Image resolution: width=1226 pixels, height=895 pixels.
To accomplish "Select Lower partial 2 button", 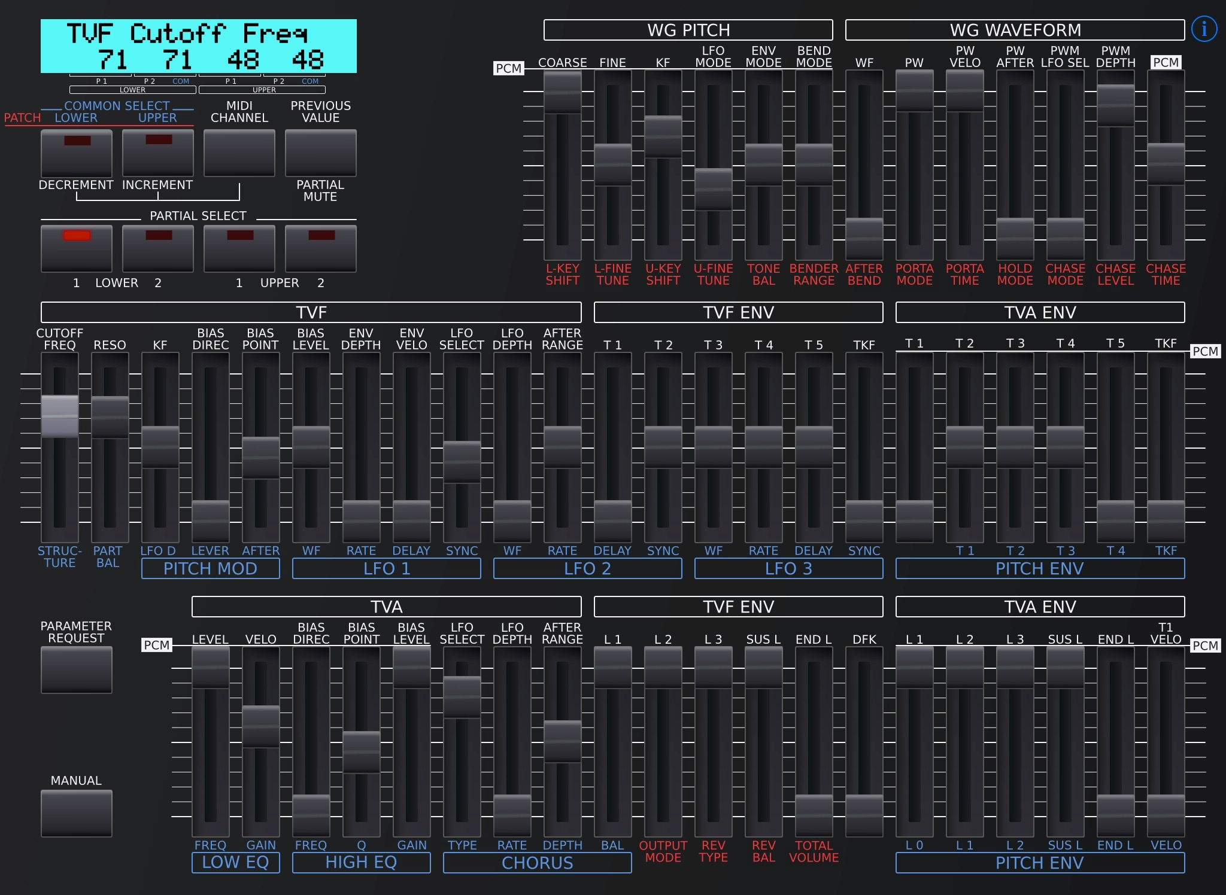I will coord(158,248).
